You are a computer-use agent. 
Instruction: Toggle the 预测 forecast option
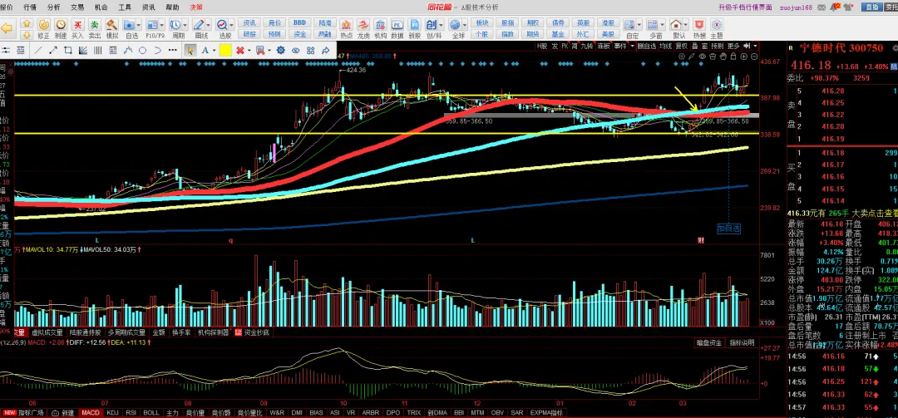point(718,46)
